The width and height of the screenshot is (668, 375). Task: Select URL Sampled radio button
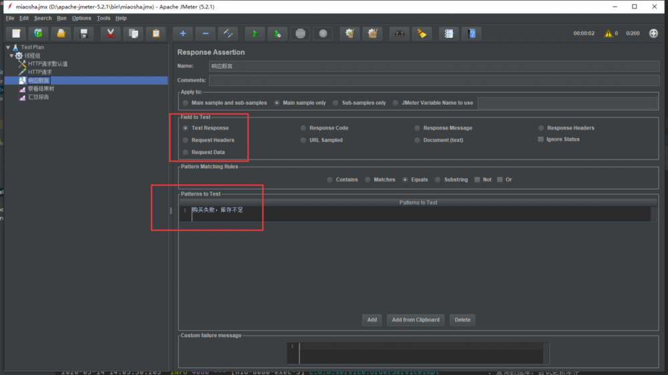pyautogui.click(x=303, y=140)
